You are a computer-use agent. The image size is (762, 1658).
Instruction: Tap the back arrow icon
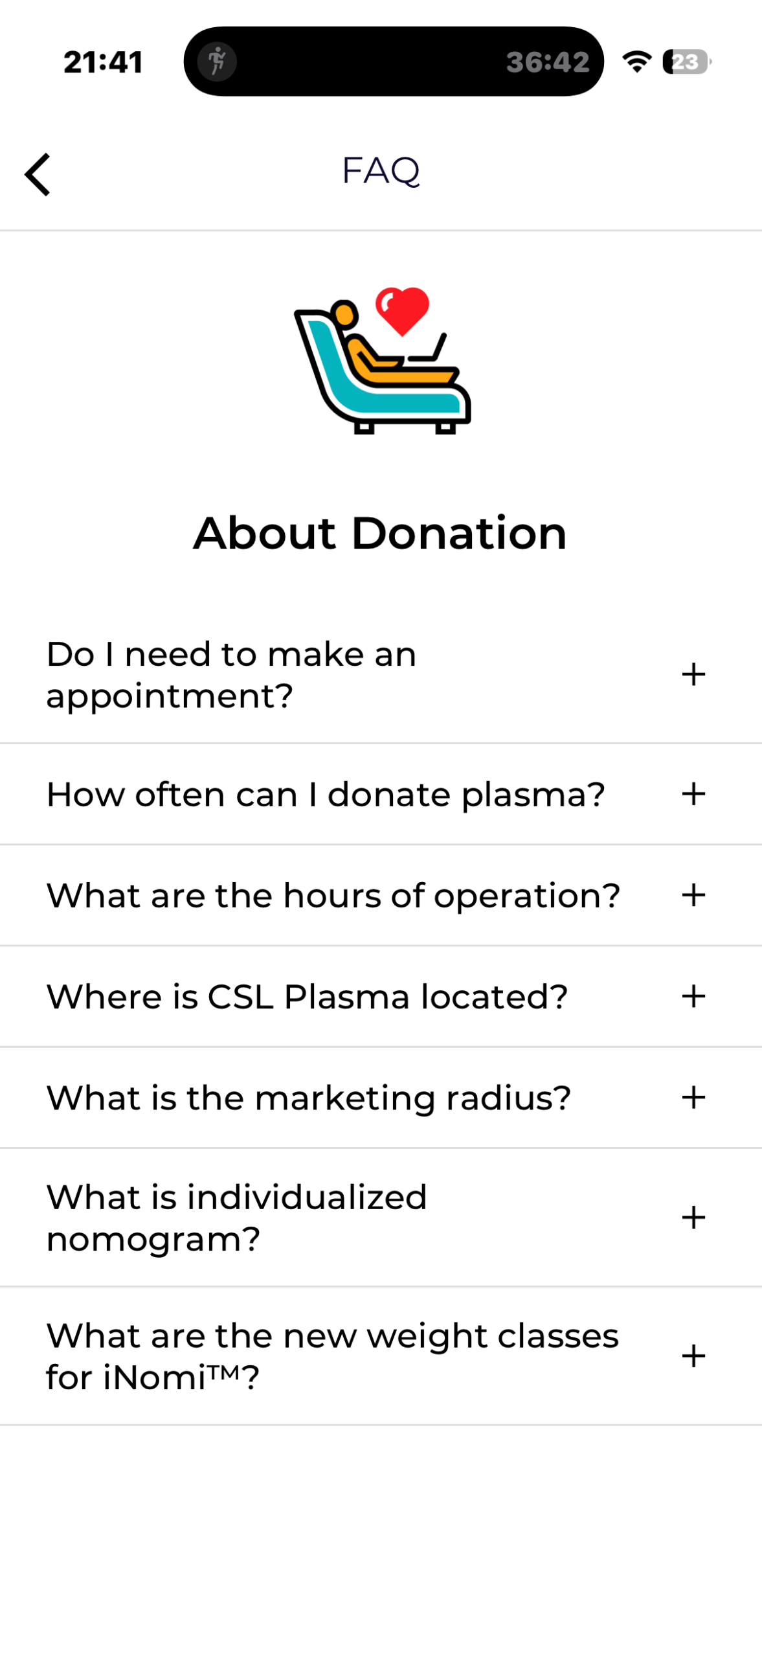click(38, 174)
